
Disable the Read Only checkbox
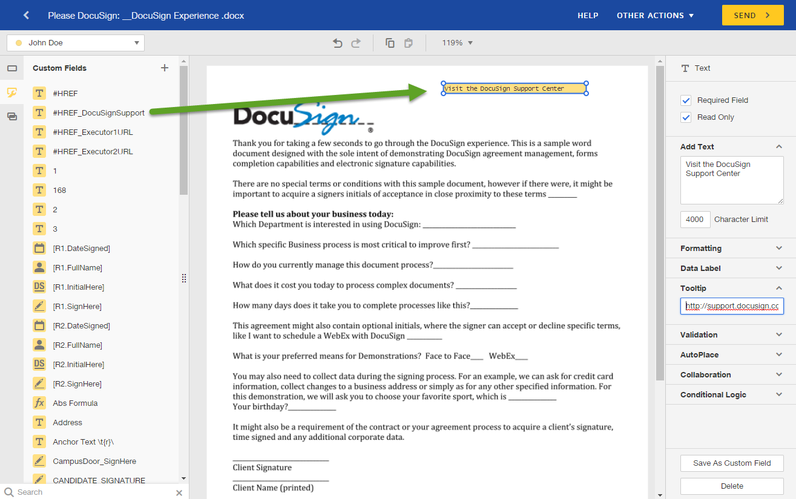point(685,117)
